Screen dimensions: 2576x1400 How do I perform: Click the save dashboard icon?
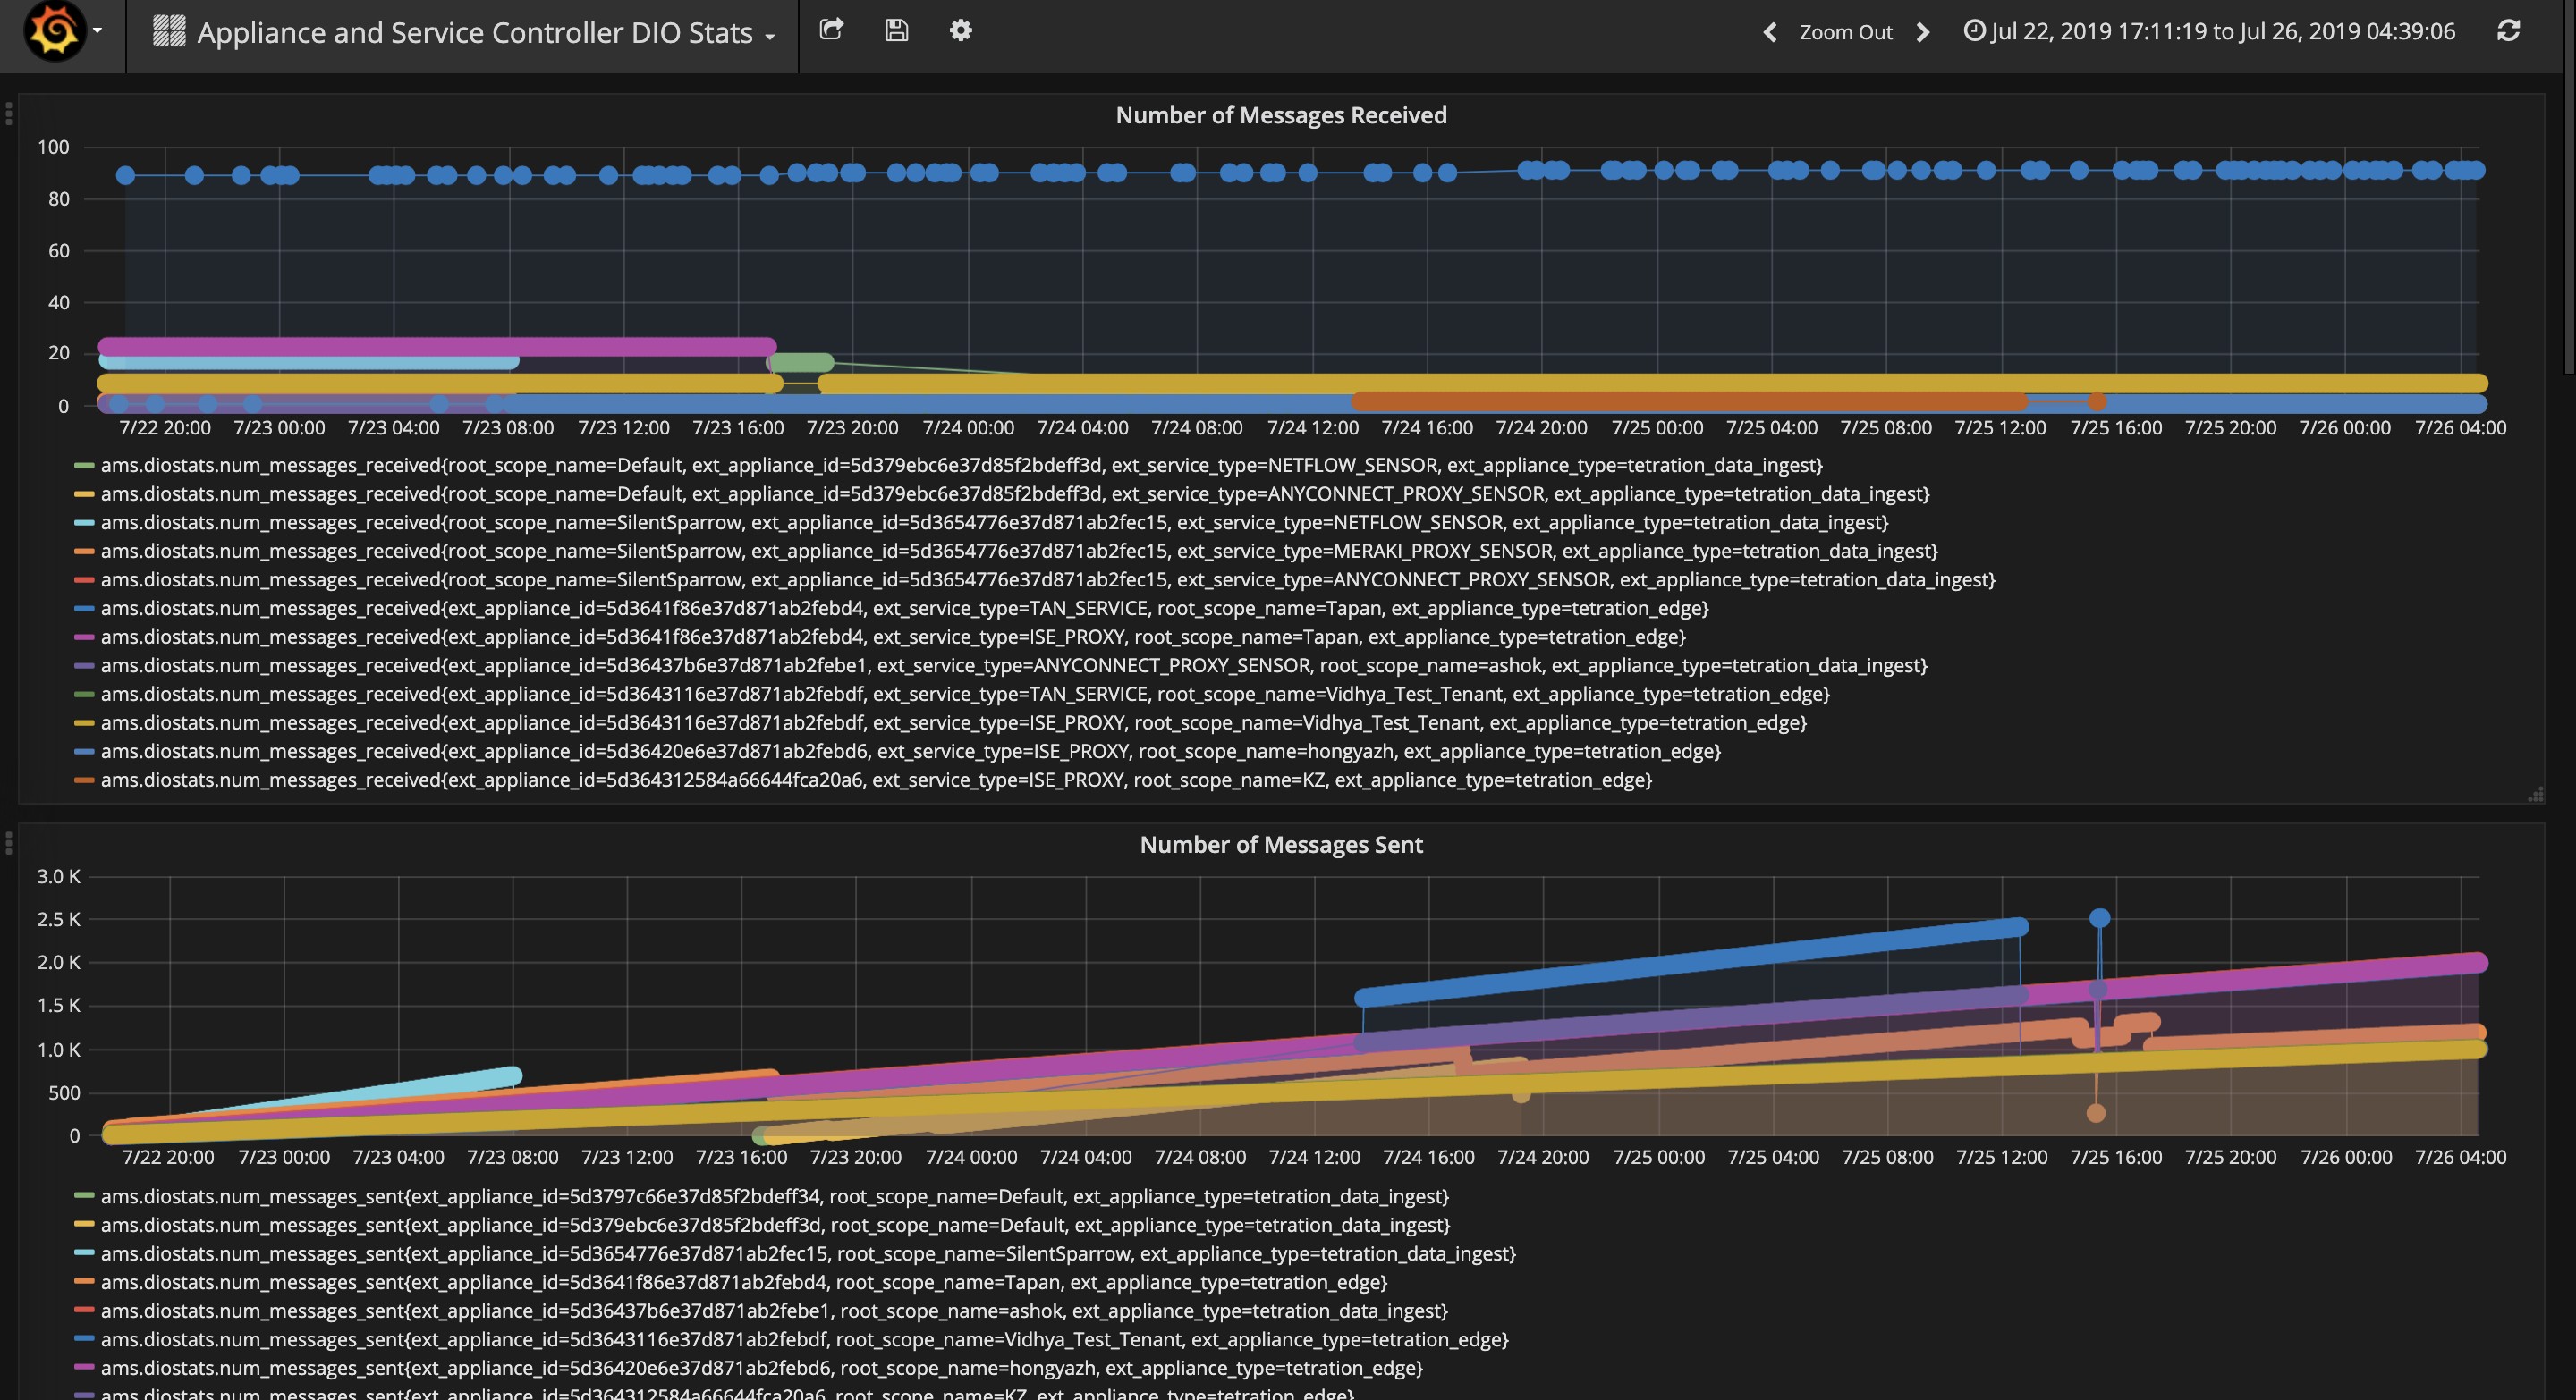[x=894, y=31]
